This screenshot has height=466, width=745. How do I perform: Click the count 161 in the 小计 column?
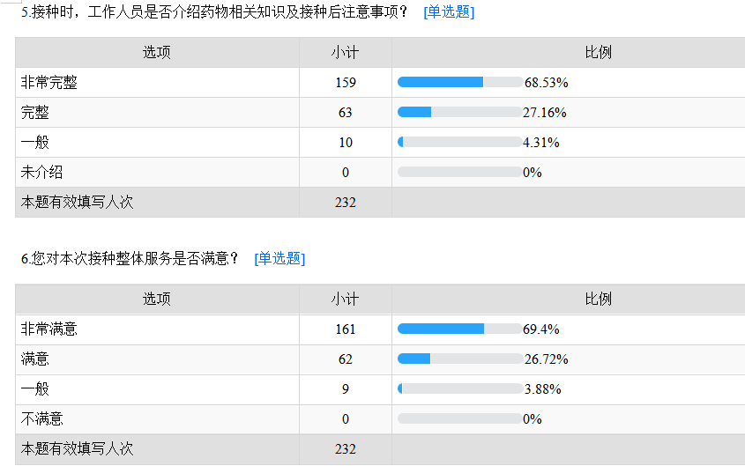[345, 329]
